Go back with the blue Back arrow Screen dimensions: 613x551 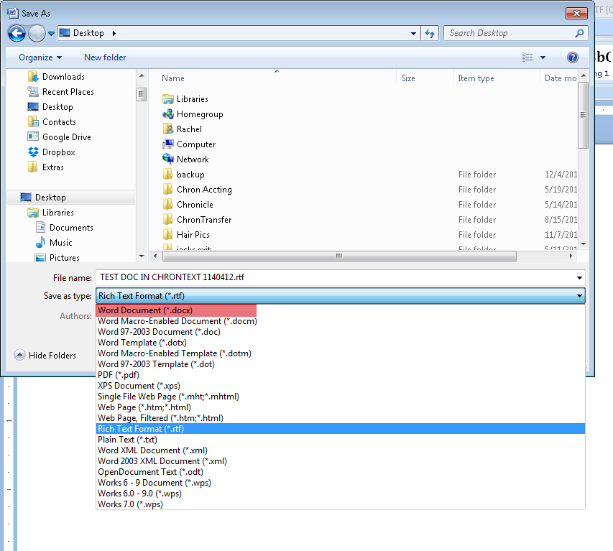(x=17, y=33)
